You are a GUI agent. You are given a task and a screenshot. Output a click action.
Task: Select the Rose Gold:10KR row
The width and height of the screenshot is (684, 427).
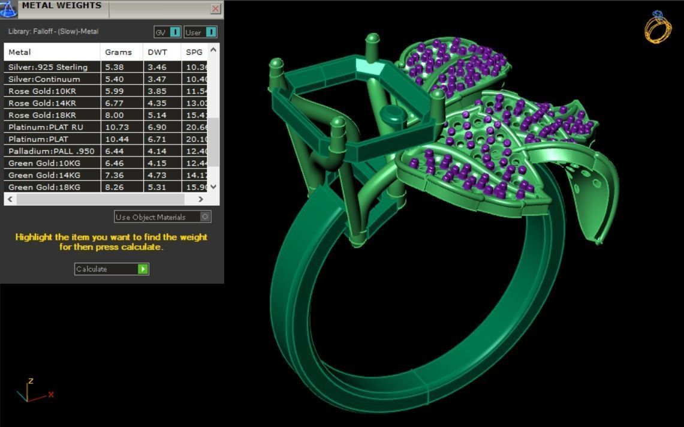[x=106, y=91]
